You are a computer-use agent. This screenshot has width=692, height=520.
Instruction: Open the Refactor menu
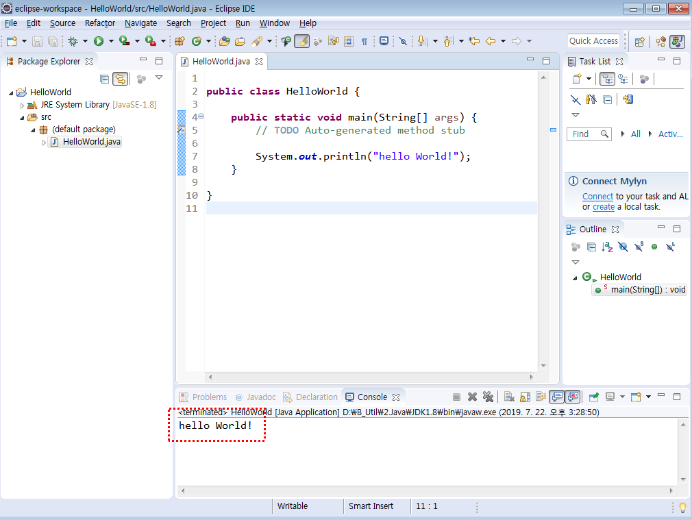[x=100, y=23]
